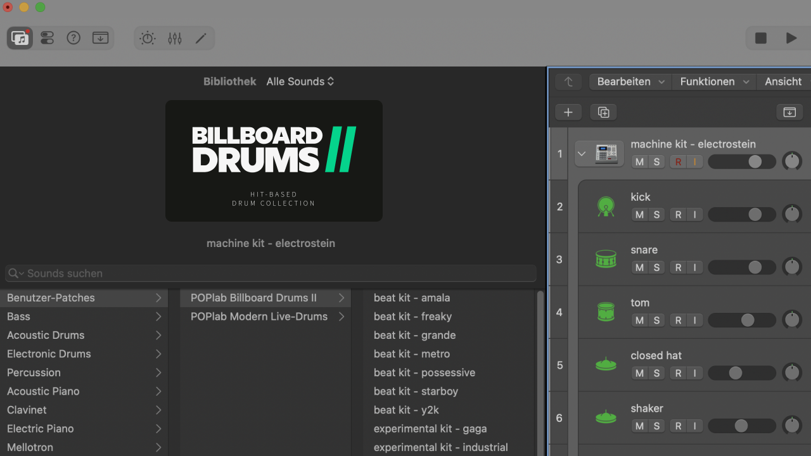The width and height of the screenshot is (811, 456).
Task: Click the library patch list scrollbar
Action: pyautogui.click(x=540, y=372)
